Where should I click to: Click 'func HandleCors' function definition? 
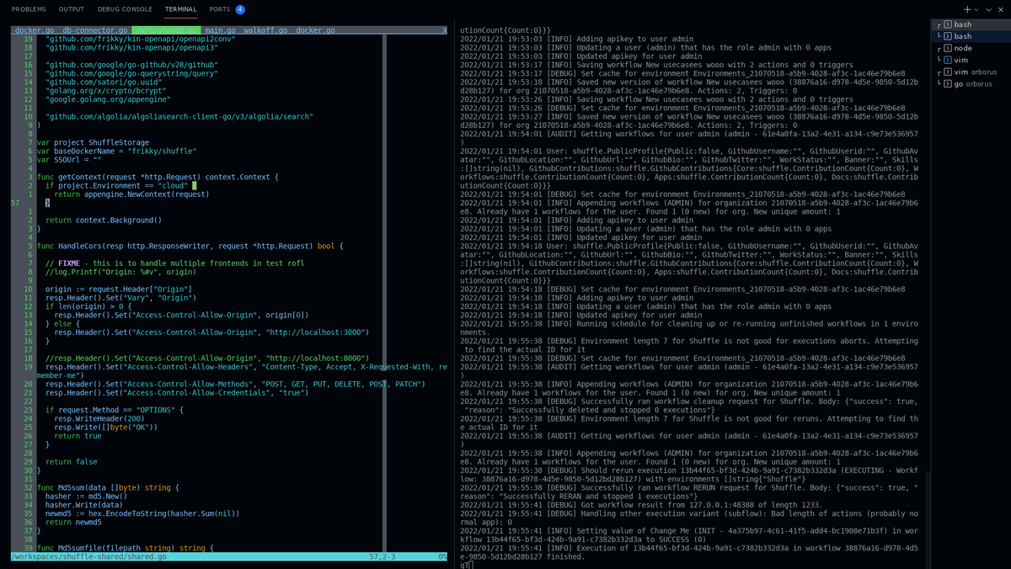190,246
